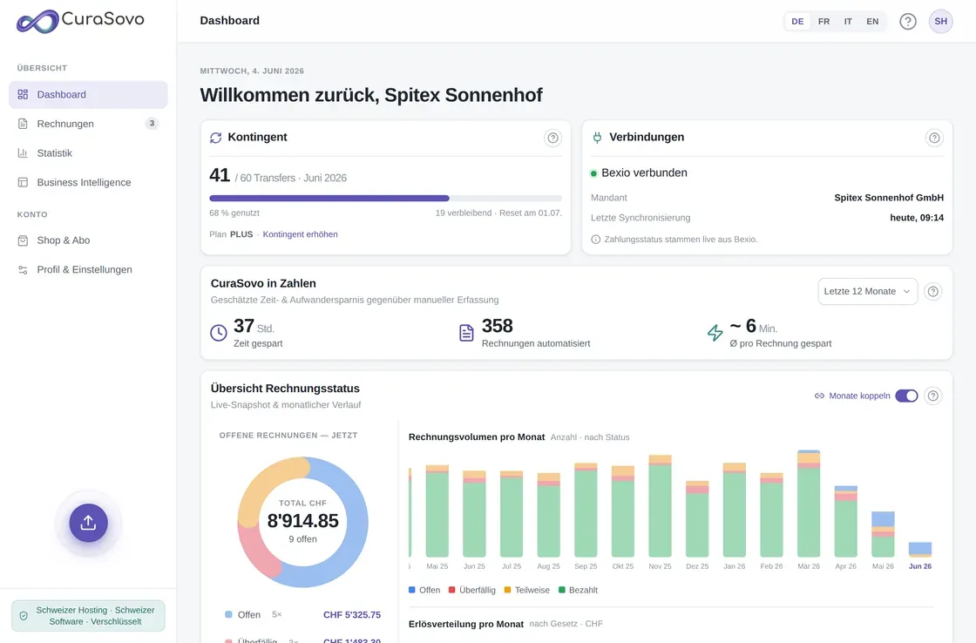Select the Jun 26 month label
Viewport: 976px width, 643px height.
[920, 566]
